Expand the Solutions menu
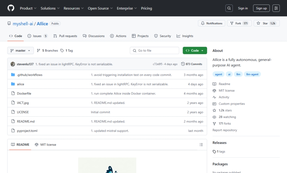The image size is (287, 173). 50,8
